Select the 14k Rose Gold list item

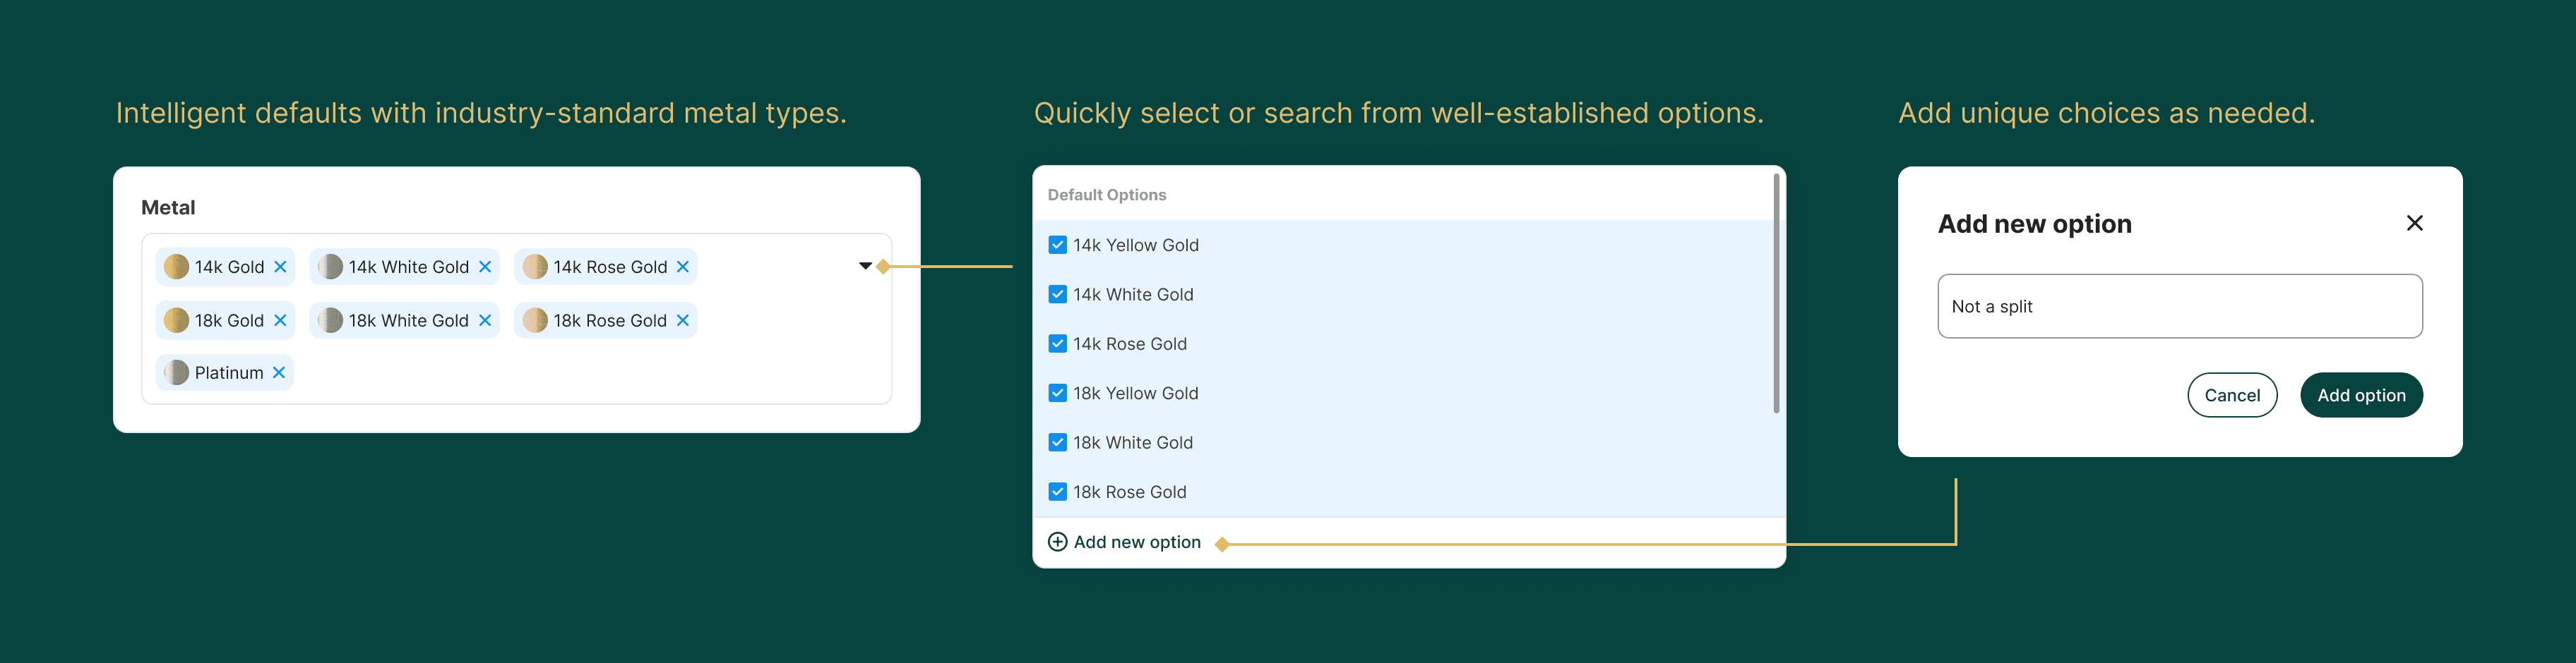pyautogui.click(x=1130, y=344)
